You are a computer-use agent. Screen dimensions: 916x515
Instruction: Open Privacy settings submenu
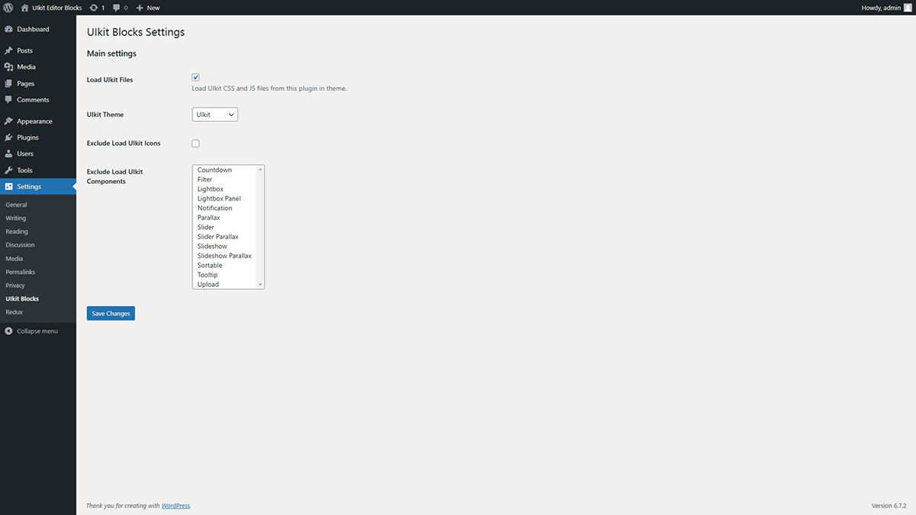(15, 285)
